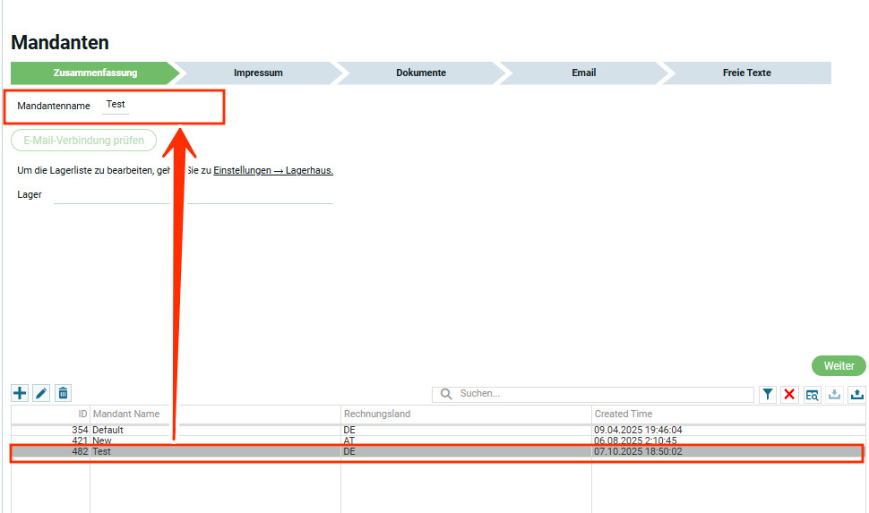Follow the Einstellungen → Lagerhaus link
Viewport: 869px width, 513px height.
point(273,170)
